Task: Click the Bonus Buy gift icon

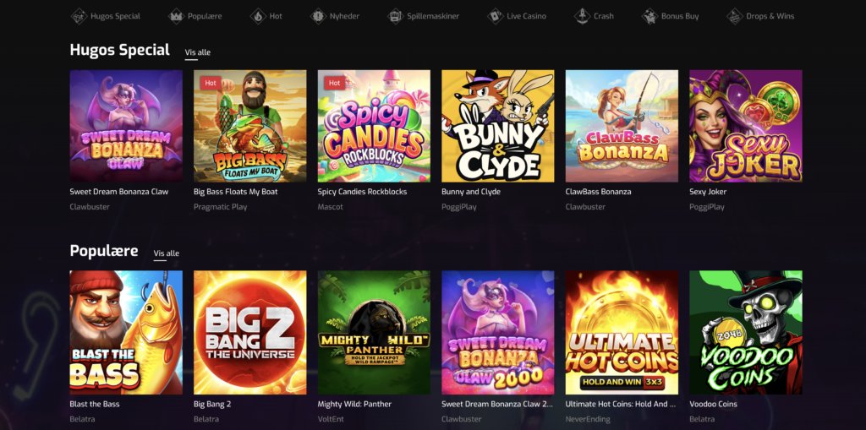Action: coord(649,16)
